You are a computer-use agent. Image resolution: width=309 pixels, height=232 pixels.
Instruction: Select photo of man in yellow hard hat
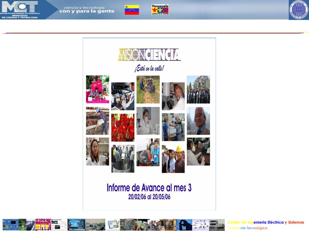pyautogui.click(x=173, y=159)
